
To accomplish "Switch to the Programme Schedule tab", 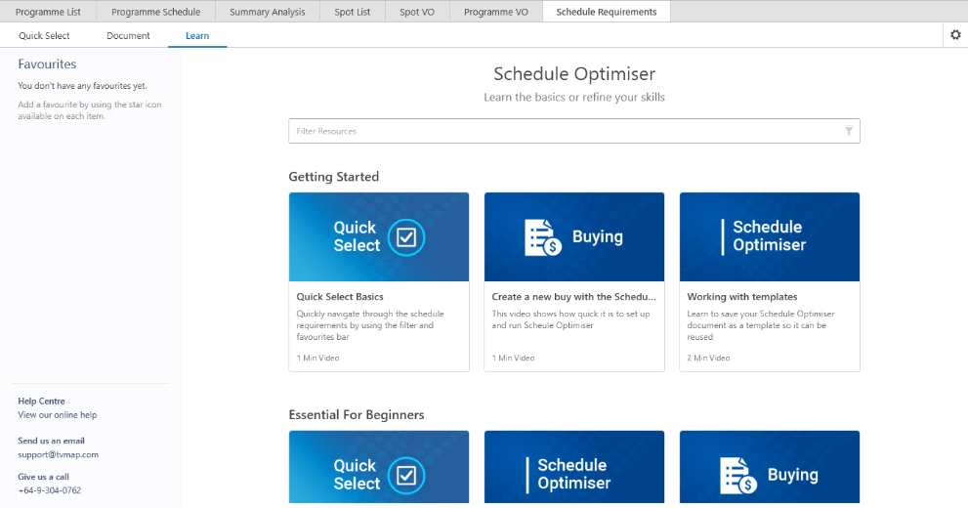I will [x=155, y=12].
